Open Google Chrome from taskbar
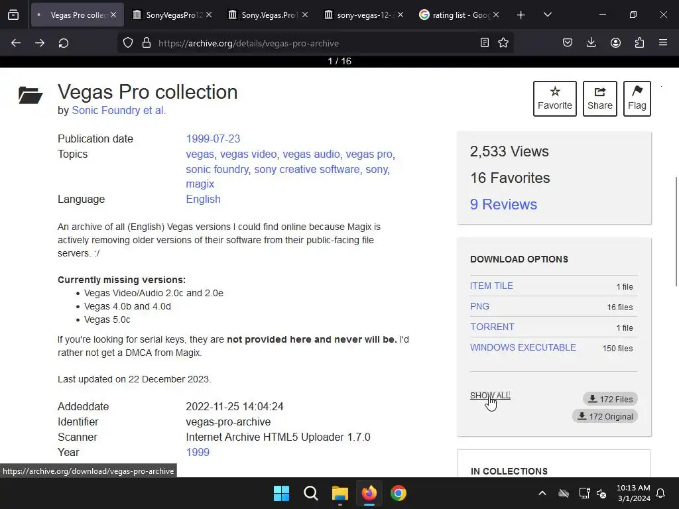Screen dimensions: 679x509 click(x=399, y=493)
